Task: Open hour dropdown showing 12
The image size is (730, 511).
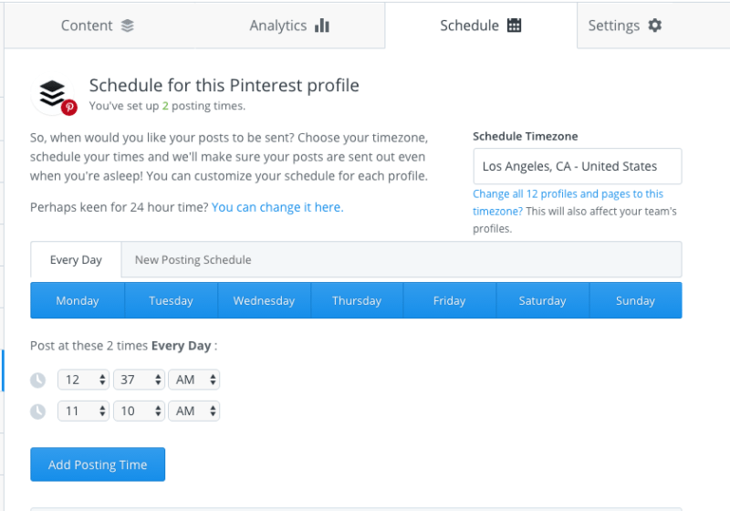Action: (x=83, y=380)
